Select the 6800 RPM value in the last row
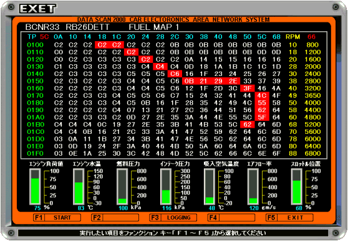The width and height of the screenshot is (348, 241). pyautogui.click(x=312, y=153)
